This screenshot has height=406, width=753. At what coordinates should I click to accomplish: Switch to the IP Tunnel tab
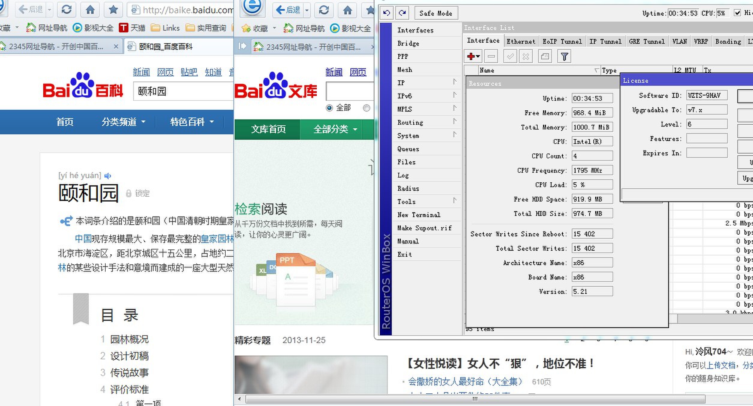pos(605,41)
